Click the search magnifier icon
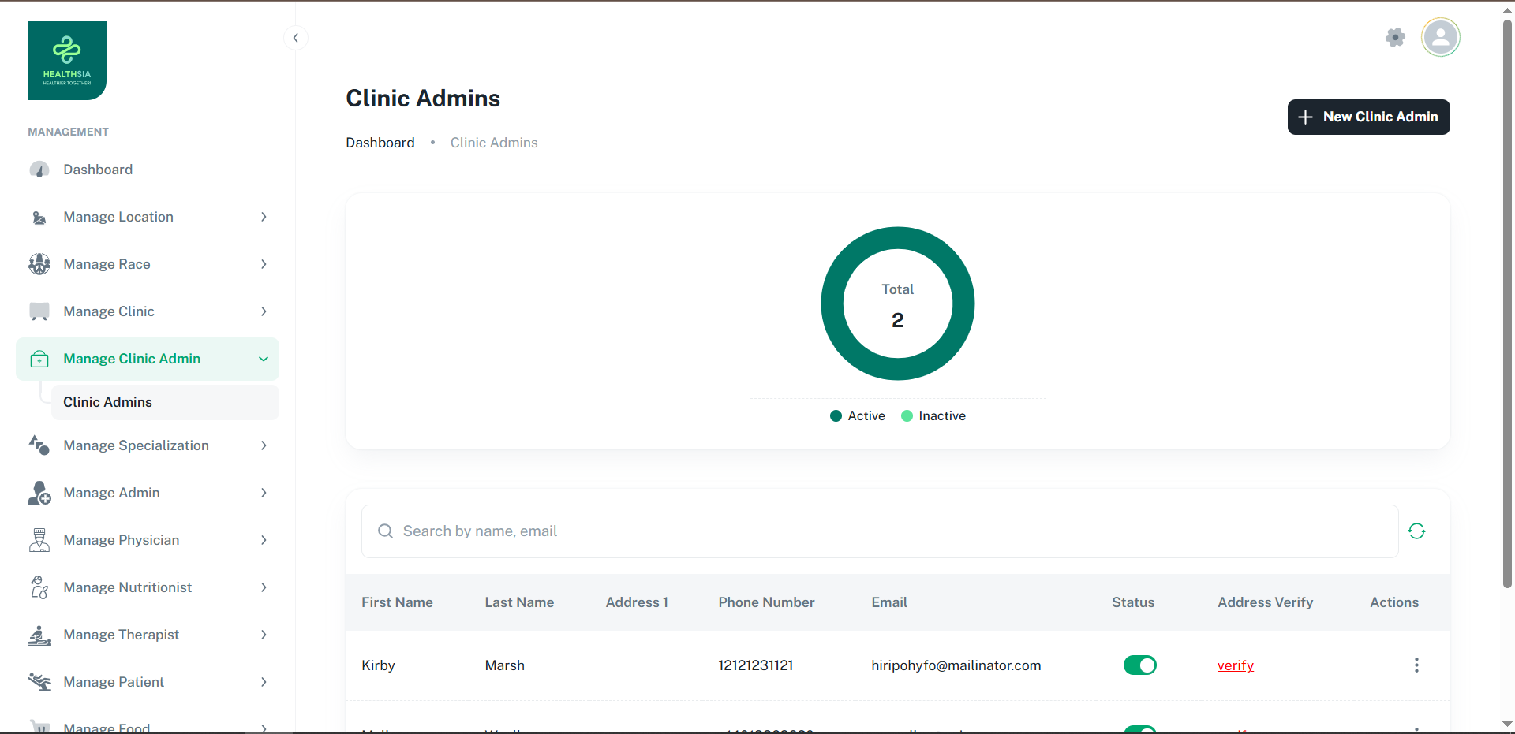 pyautogui.click(x=385, y=531)
